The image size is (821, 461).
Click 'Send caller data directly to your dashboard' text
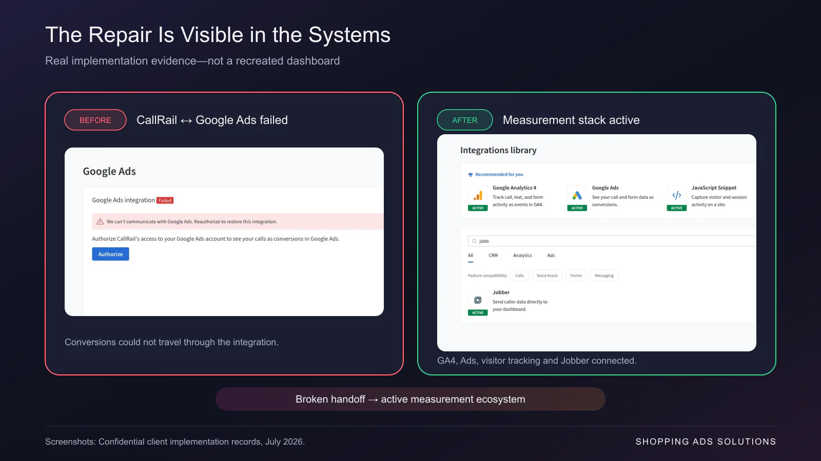(x=520, y=305)
